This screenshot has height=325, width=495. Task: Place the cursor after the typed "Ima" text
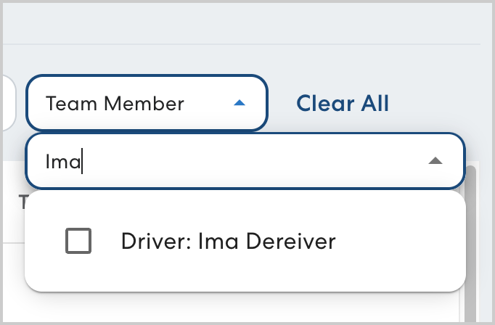coord(82,161)
